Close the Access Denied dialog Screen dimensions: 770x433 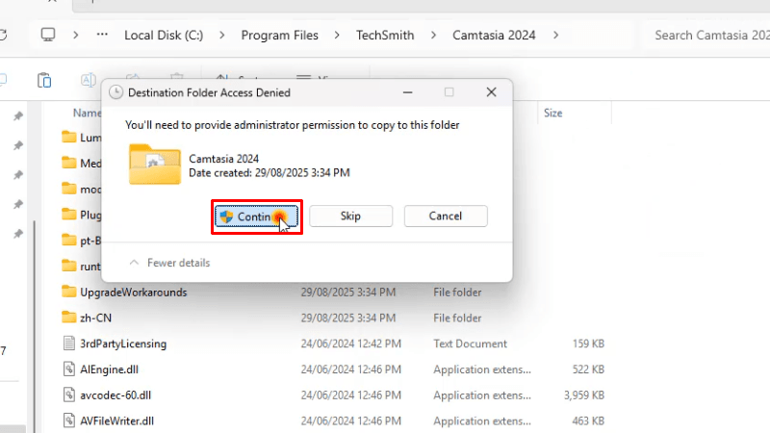click(492, 92)
